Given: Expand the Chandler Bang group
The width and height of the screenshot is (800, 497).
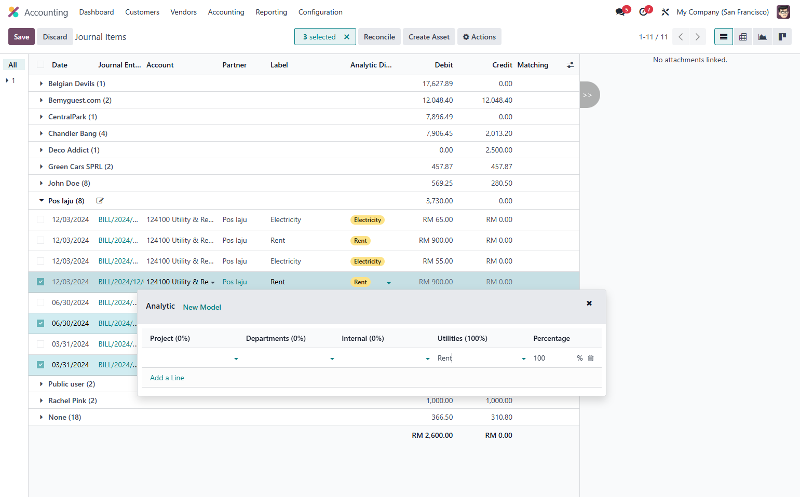Looking at the screenshot, I should coord(42,133).
